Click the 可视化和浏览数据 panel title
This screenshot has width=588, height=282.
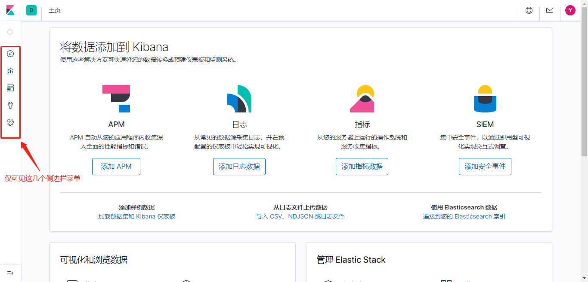pos(94,260)
